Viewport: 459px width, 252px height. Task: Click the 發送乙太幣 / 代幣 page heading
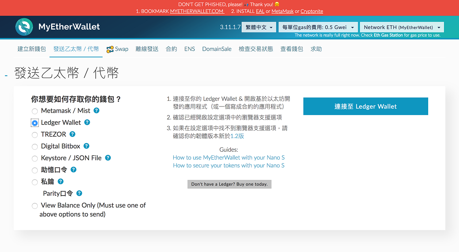pos(67,73)
